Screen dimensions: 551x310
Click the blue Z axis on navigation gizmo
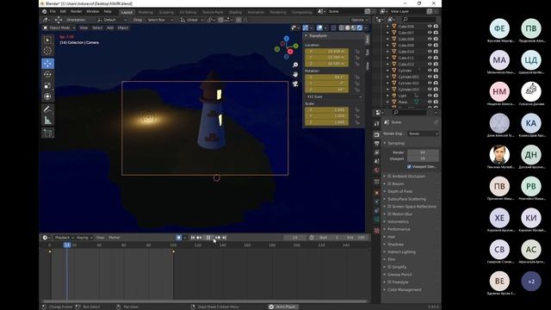click(x=287, y=38)
